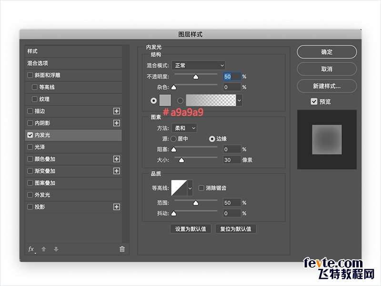
Task: Open the 方法 technique dropdown
Action: click(184, 128)
